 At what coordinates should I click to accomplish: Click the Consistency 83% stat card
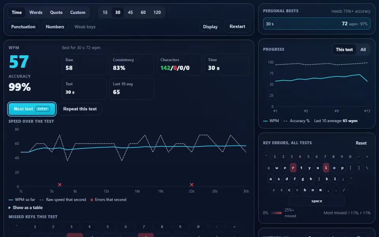[x=131, y=64]
